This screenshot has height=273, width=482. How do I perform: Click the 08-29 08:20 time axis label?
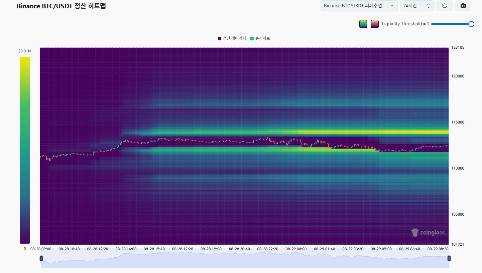[438, 249]
